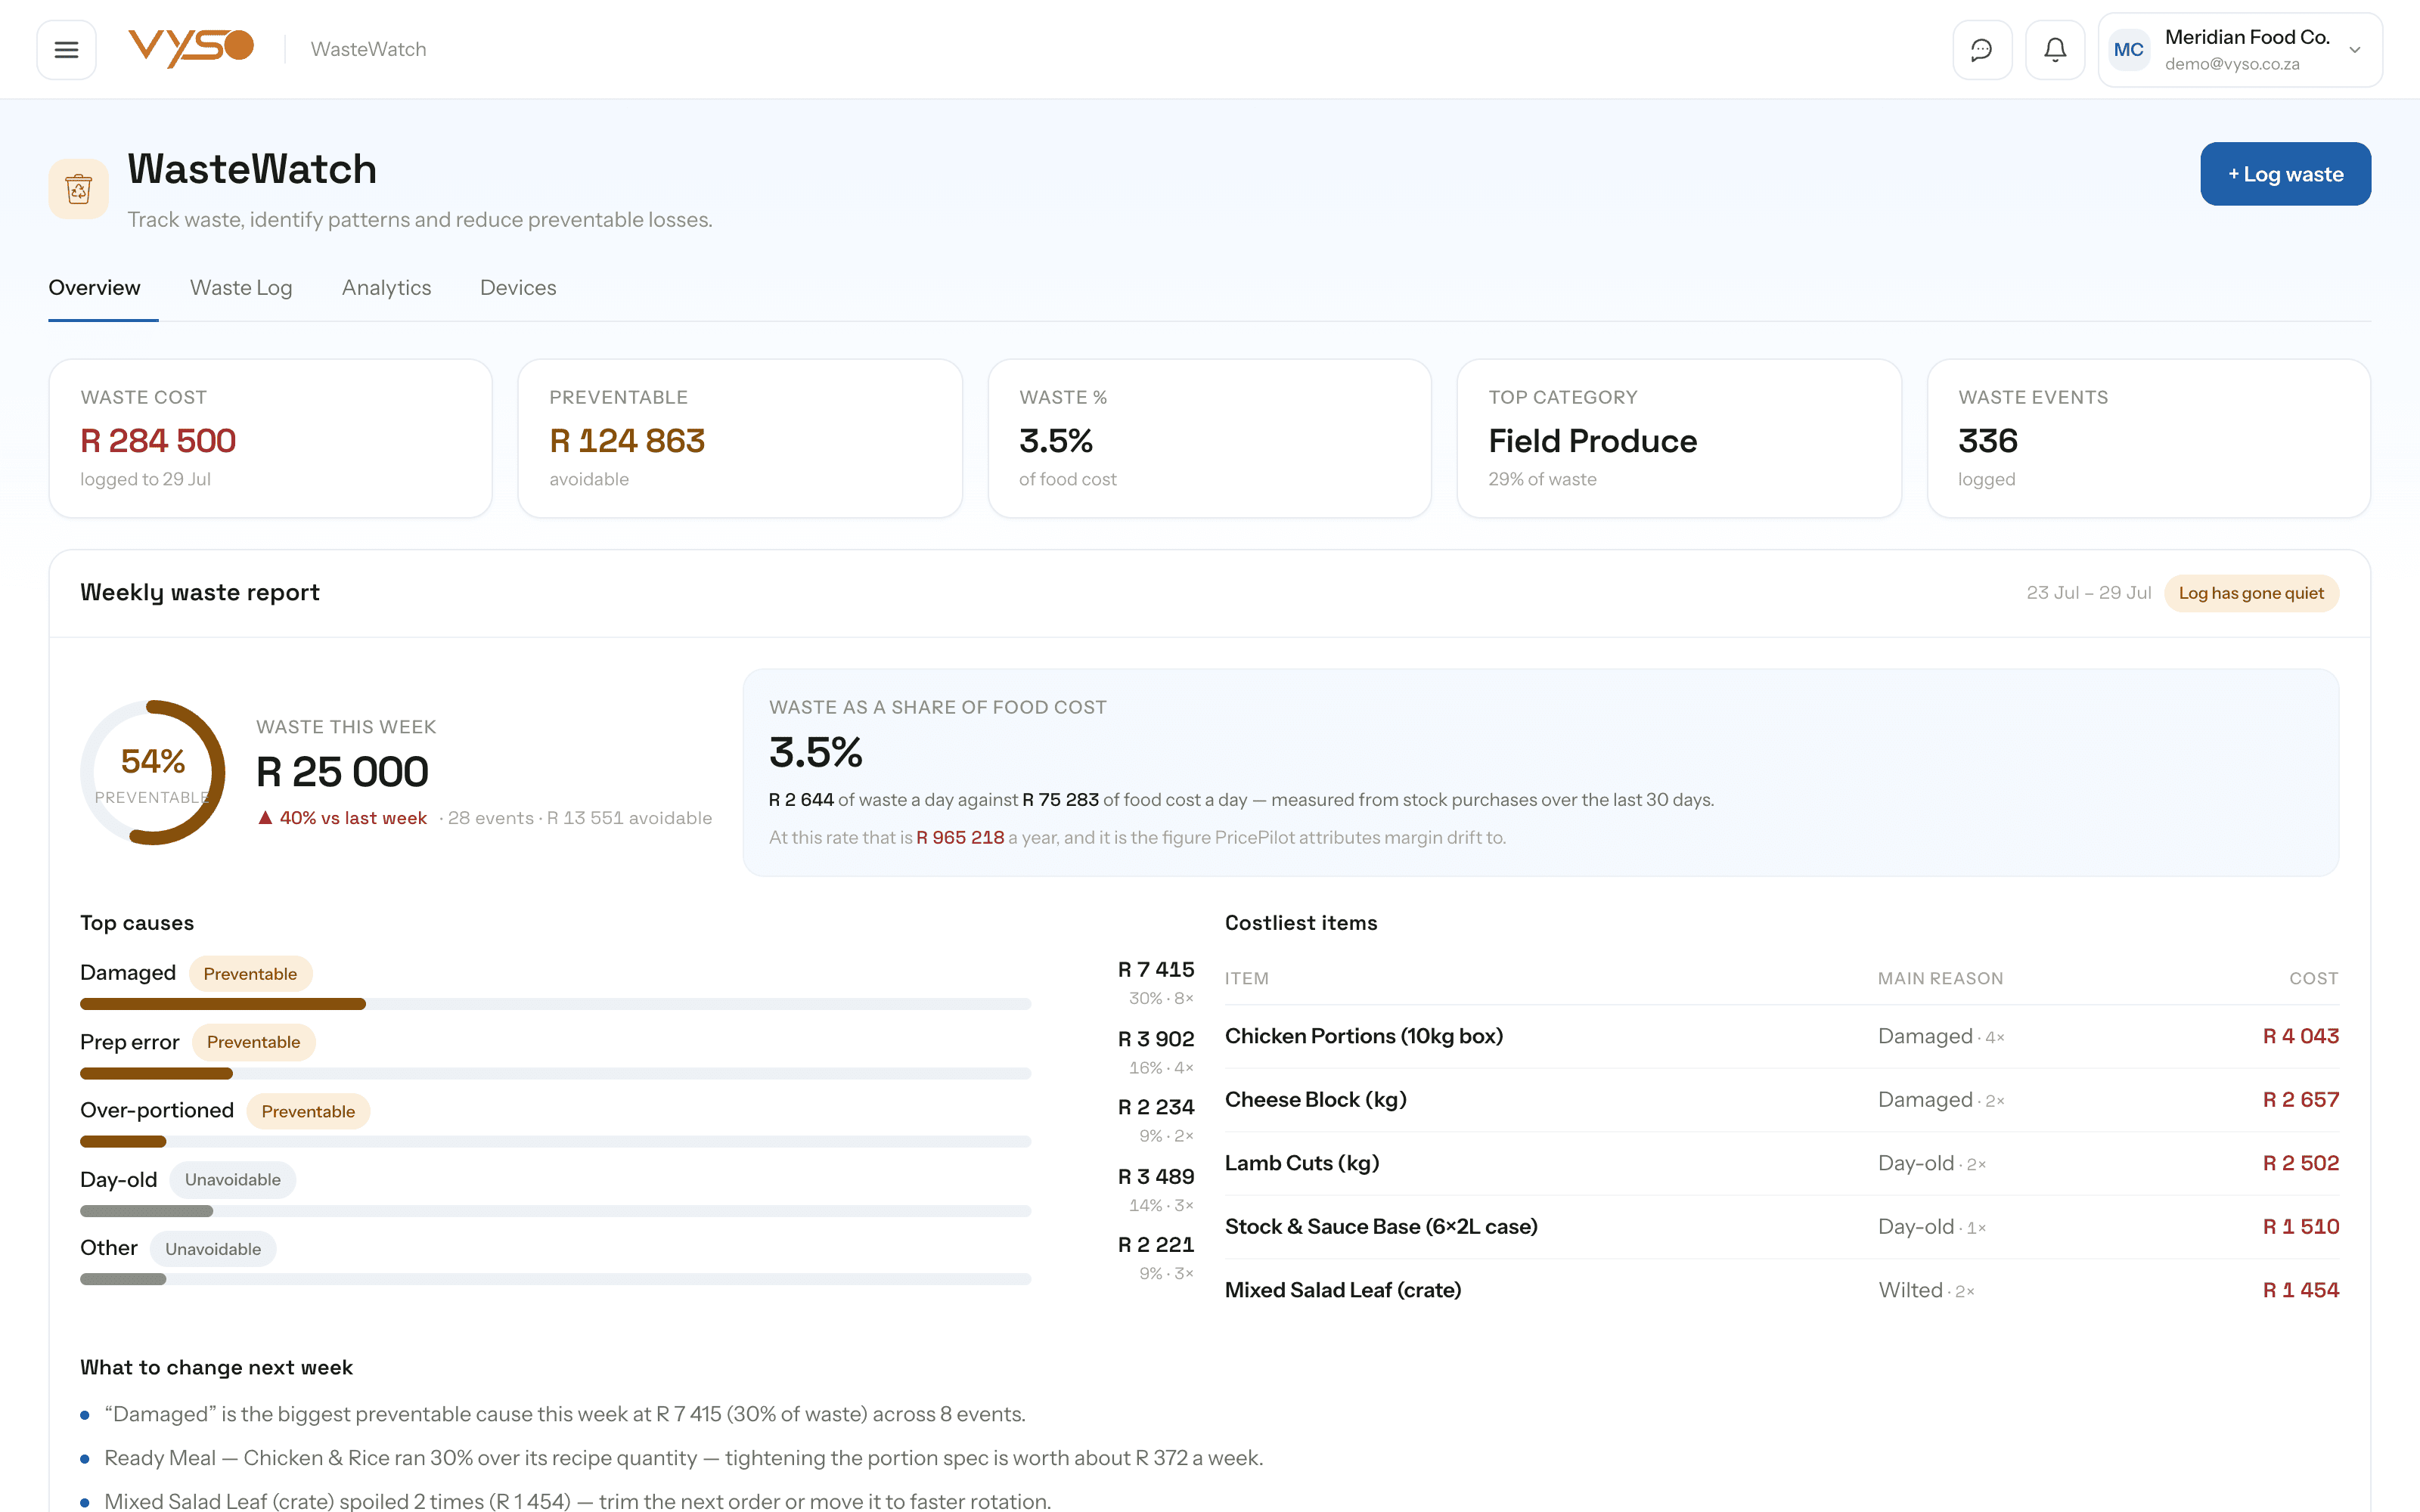Click the Day-old Unavoidable tag

point(233,1180)
